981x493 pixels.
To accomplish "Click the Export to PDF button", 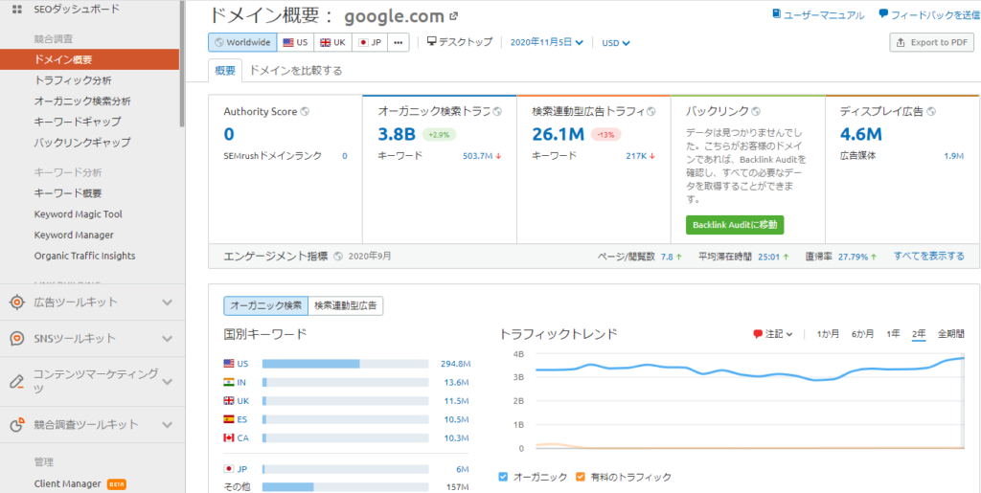I will tap(931, 42).
